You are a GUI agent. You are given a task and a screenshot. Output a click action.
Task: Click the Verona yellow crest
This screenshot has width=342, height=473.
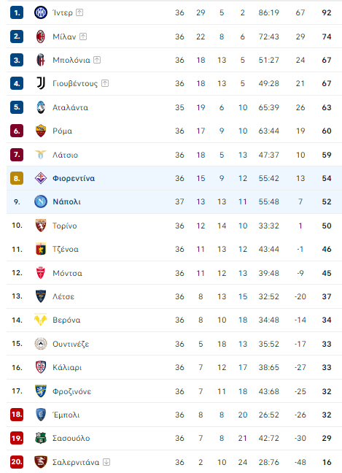pyautogui.click(x=41, y=320)
